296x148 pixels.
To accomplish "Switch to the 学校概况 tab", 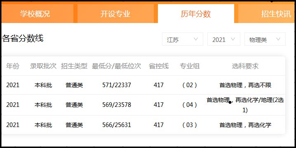I will point(38,14).
